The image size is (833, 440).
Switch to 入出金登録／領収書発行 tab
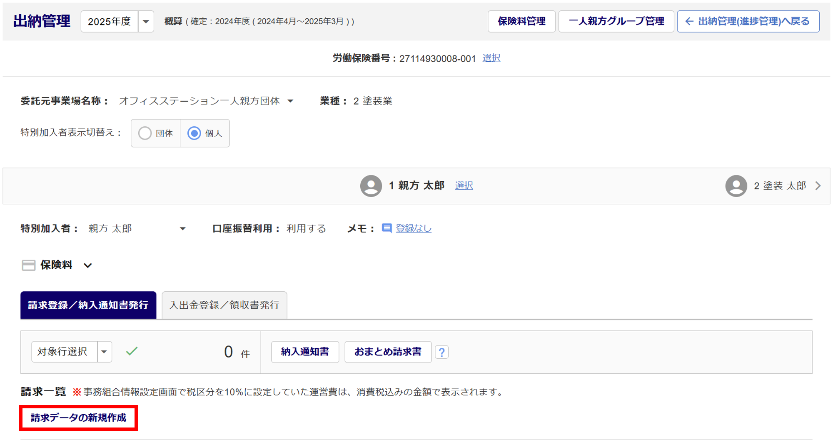pyautogui.click(x=224, y=305)
